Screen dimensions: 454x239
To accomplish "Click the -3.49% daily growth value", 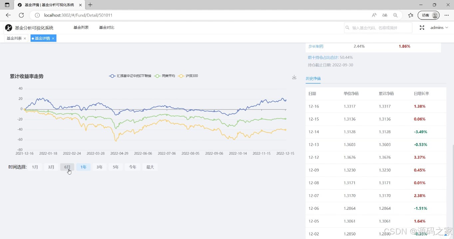I will tap(420, 132).
